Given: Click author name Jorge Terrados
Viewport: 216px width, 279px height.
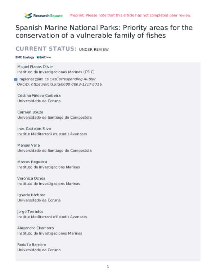Looking at the screenshot, I should (x=30, y=211).
